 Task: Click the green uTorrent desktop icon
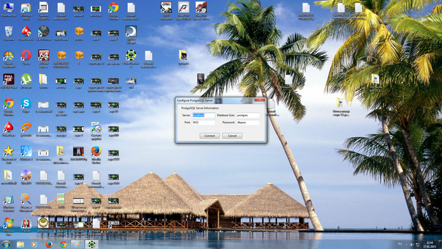coord(26,82)
